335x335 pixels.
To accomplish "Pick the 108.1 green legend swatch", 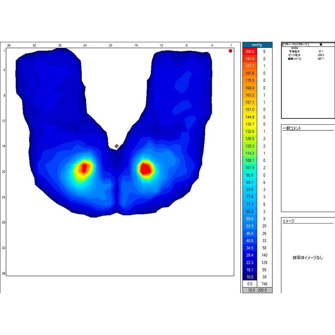I will coord(250,160).
